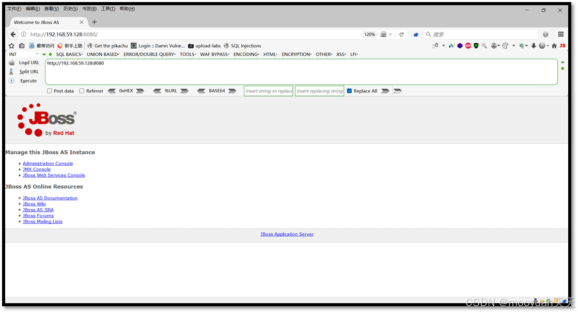Screen dimensions: 578x313
Task: Click the gray globe icon beside search box
Action: click(x=545, y=34)
